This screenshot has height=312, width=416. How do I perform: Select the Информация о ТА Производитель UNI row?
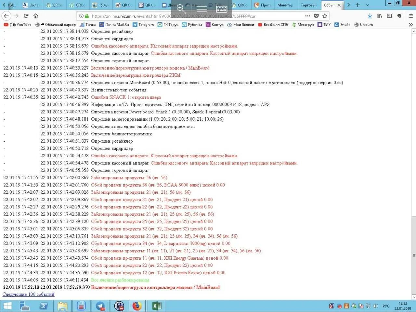(x=180, y=104)
